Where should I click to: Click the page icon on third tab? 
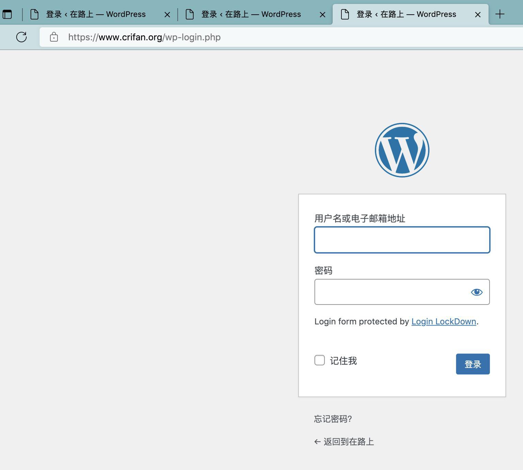pyautogui.click(x=345, y=14)
